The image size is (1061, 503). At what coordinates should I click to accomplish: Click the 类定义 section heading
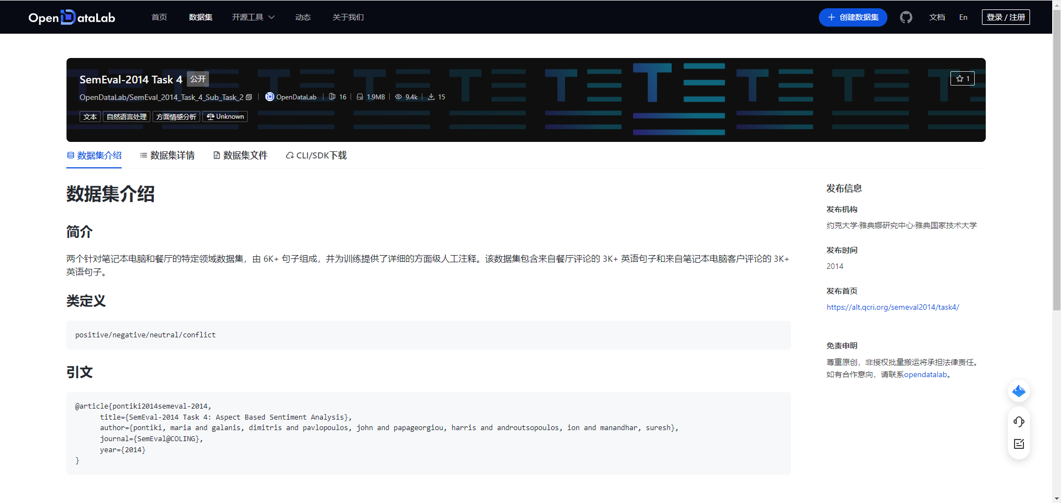[x=86, y=301]
